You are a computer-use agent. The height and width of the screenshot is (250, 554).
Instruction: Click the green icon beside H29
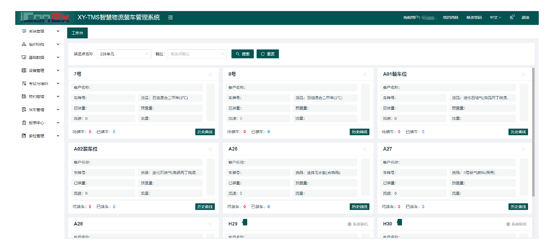point(245,222)
